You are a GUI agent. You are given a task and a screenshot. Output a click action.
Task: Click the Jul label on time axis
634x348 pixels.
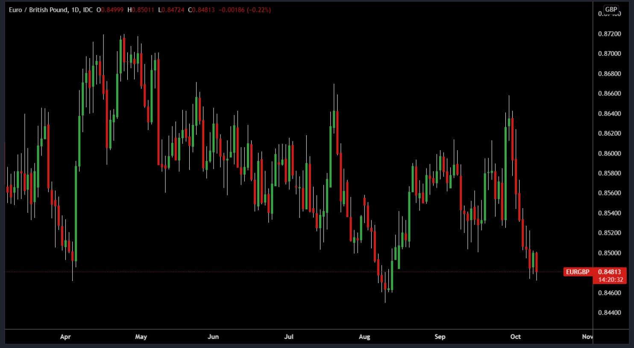coord(289,336)
